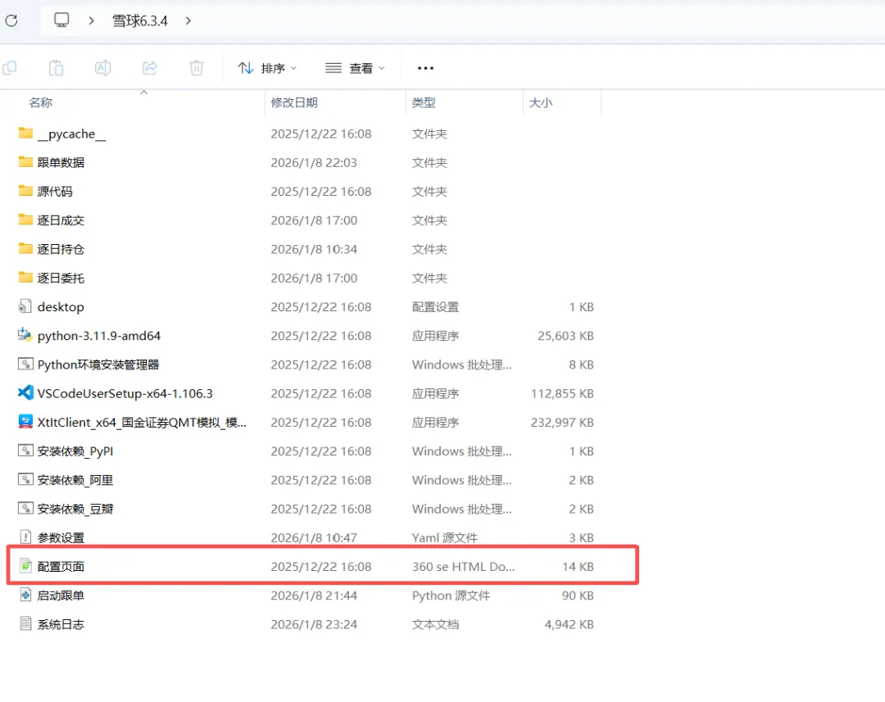Click the file name 启动跟单

61,596
